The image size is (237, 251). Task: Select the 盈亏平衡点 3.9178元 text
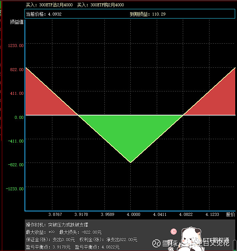(x=48, y=247)
